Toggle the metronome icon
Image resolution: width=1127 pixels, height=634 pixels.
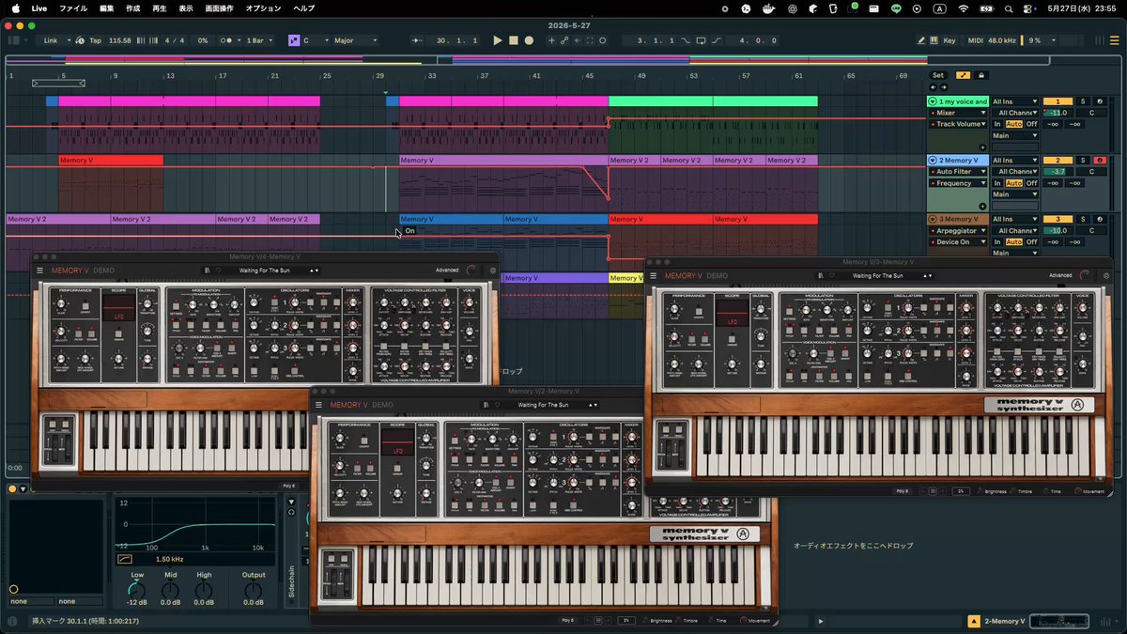click(x=226, y=40)
